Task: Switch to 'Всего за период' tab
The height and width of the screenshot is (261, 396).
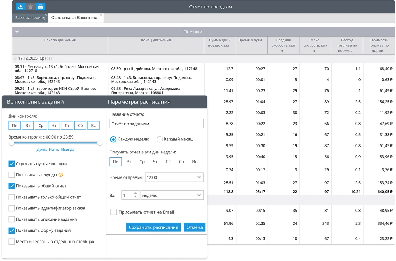Action: 30,18
